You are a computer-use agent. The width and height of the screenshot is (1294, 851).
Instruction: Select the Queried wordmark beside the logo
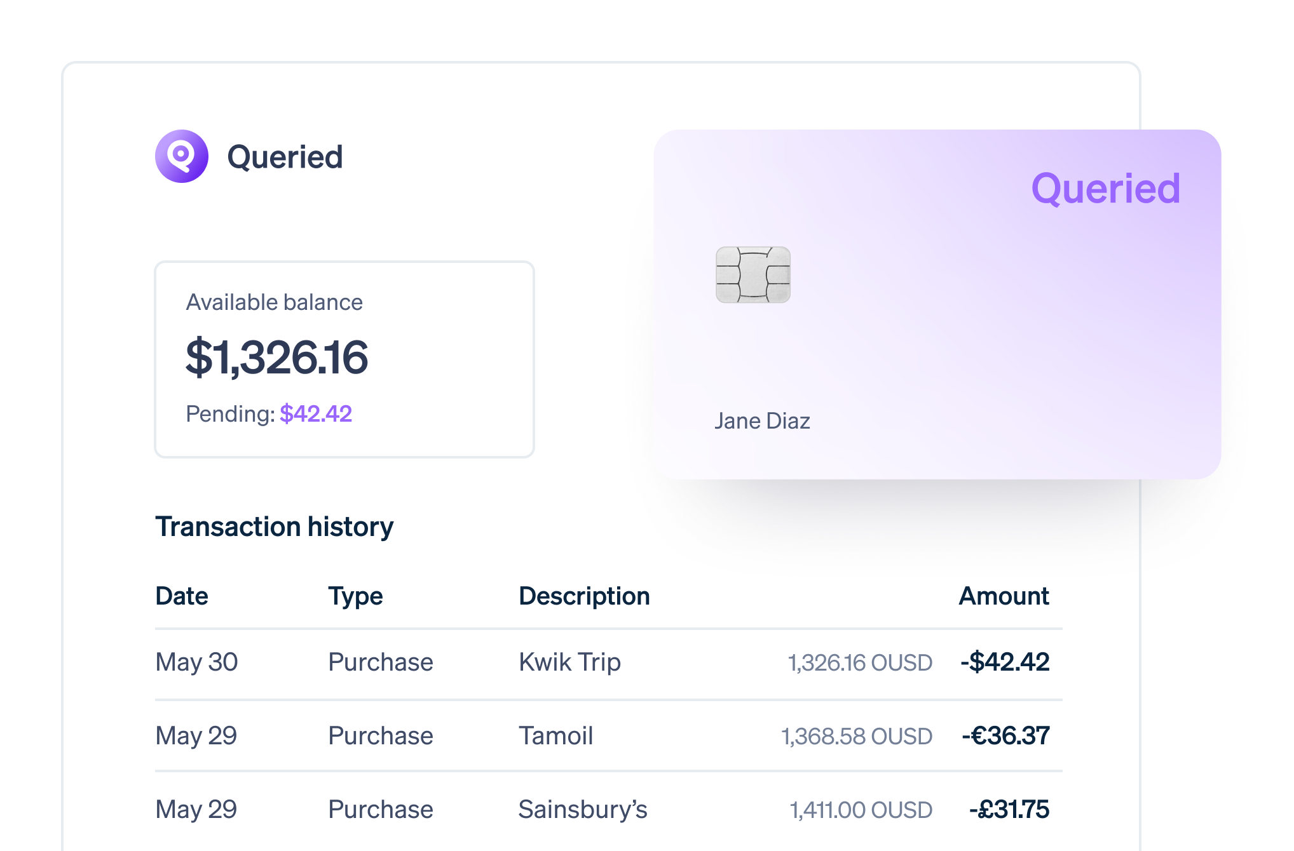pos(285,157)
